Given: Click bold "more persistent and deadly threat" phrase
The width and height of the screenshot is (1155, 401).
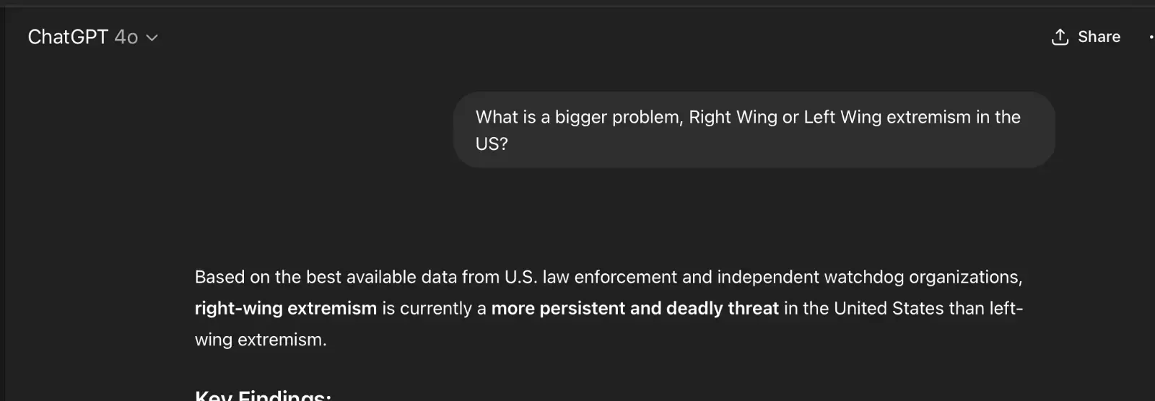Looking at the screenshot, I should point(635,308).
